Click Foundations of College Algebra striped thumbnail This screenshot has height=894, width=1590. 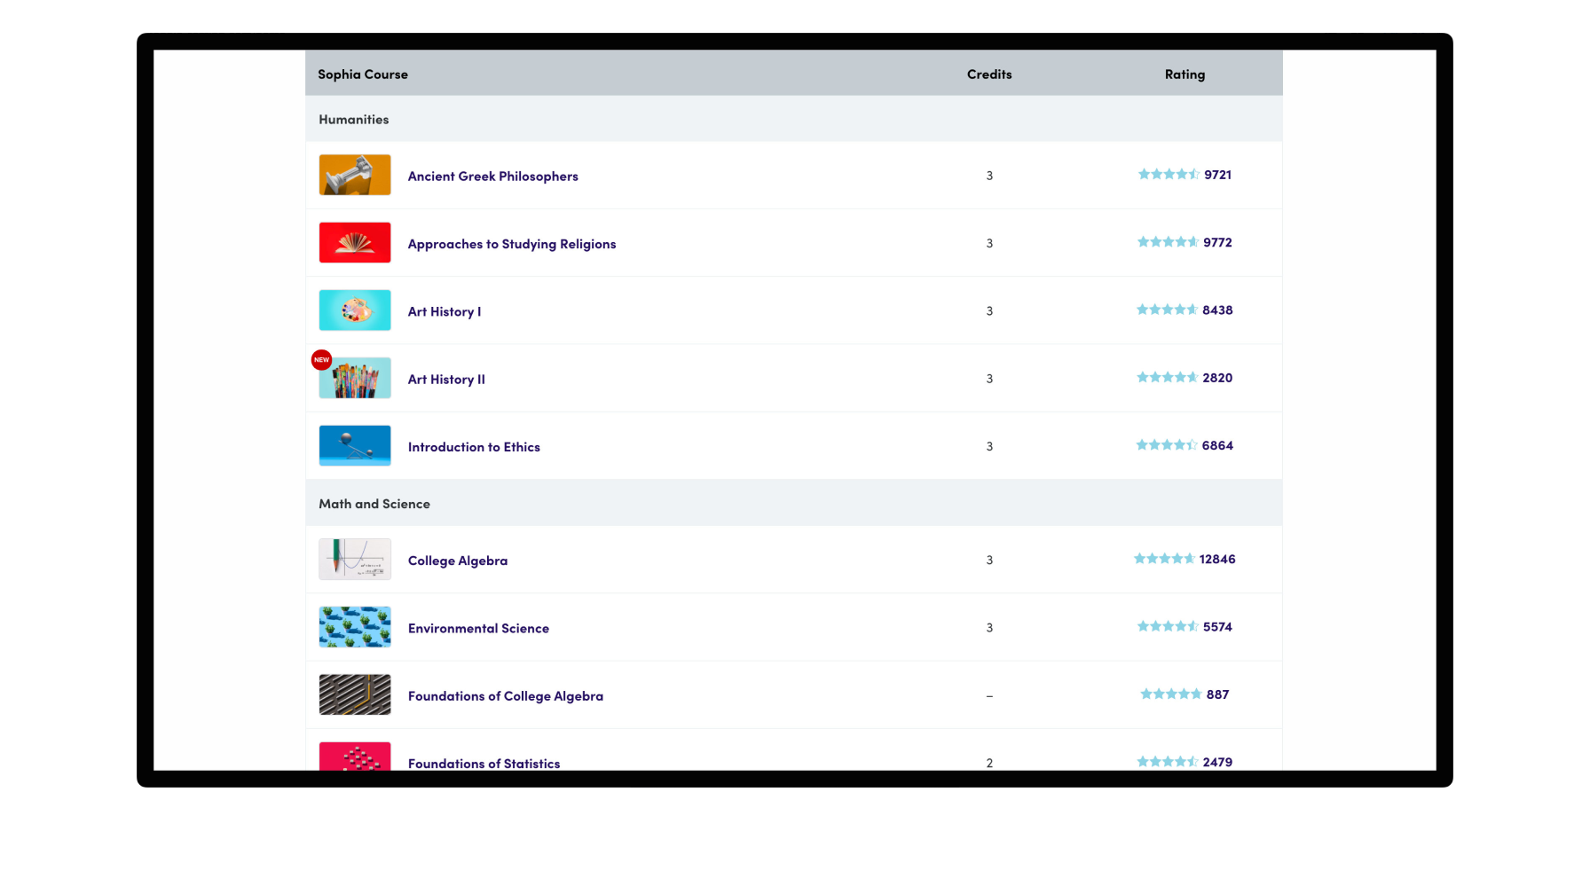click(355, 694)
